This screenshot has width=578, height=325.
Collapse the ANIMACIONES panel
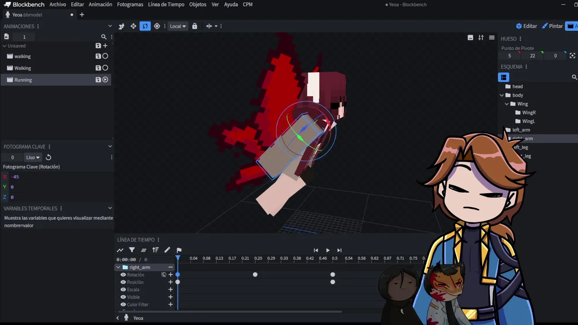tap(110, 26)
